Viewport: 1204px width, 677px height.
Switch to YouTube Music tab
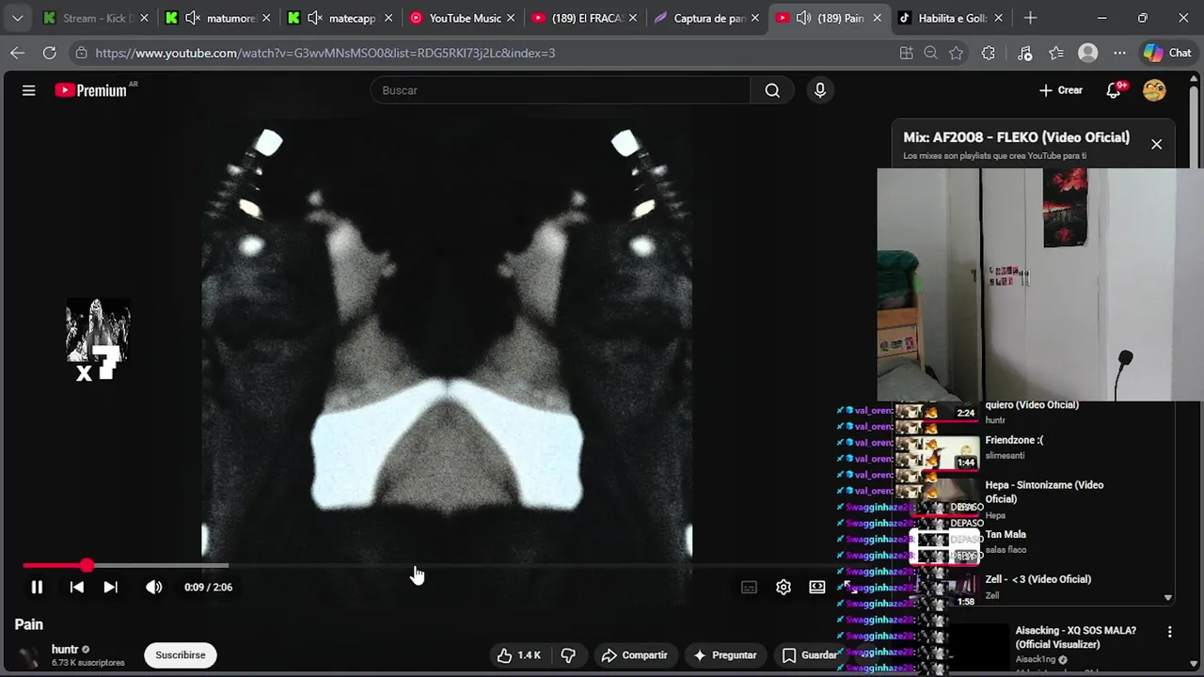[x=463, y=18]
